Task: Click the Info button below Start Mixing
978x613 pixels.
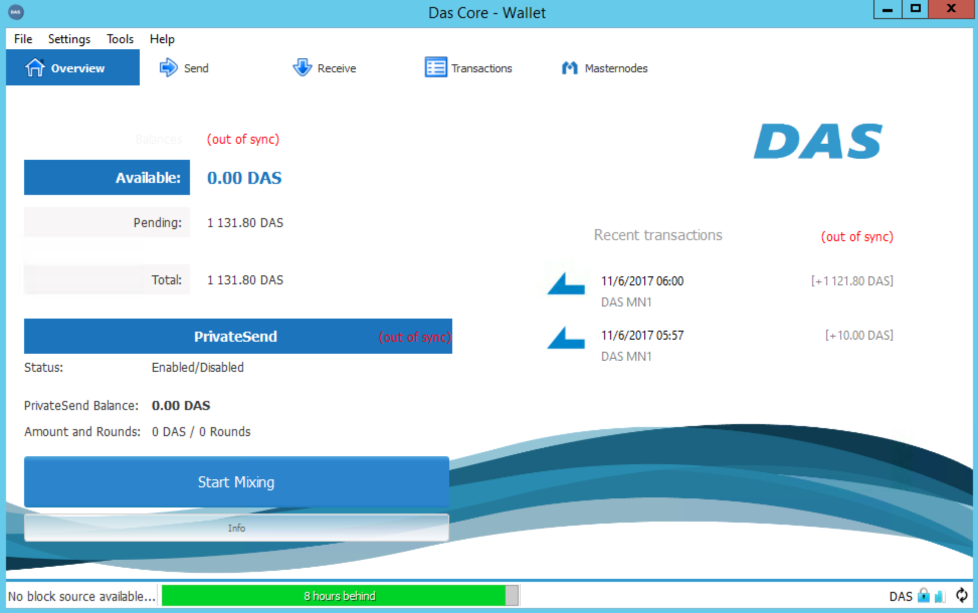Action: (x=236, y=528)
